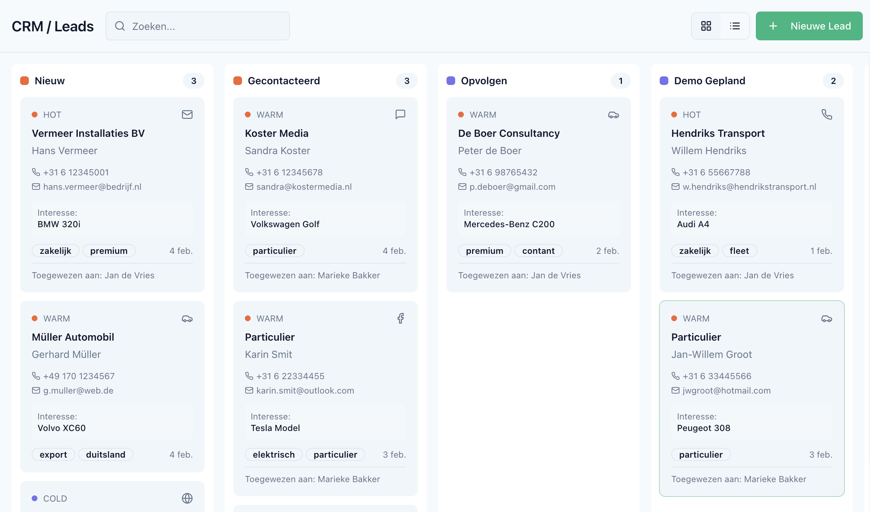Click phone source icon on Hendriks Transport
Viewport: 870px width, 512px height.
click(826, 114)
